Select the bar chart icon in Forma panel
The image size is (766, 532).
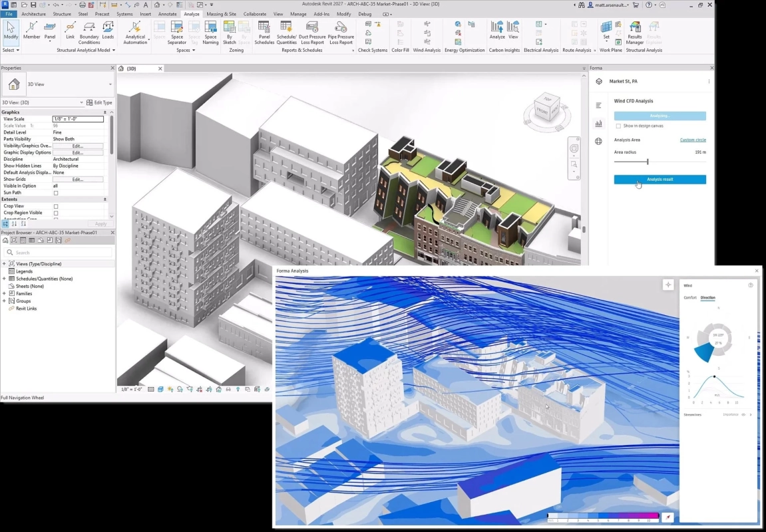[x=598, y=123]
